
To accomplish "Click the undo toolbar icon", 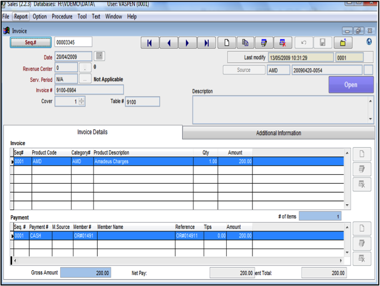I will click(304, 43).
